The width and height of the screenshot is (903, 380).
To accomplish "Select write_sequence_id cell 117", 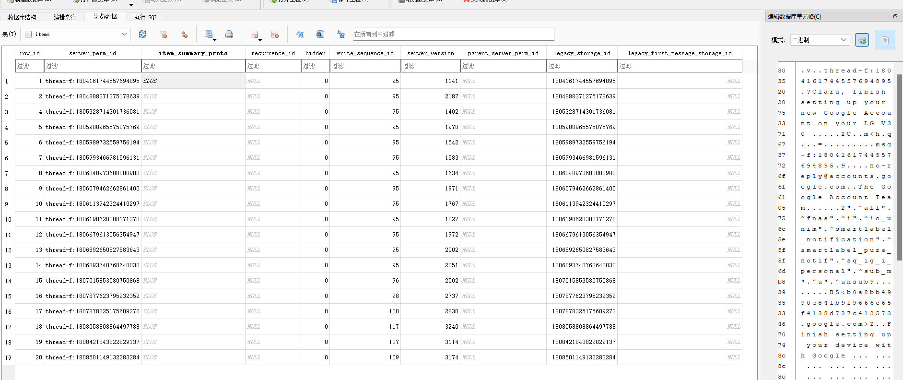I will tap(365, 327).
